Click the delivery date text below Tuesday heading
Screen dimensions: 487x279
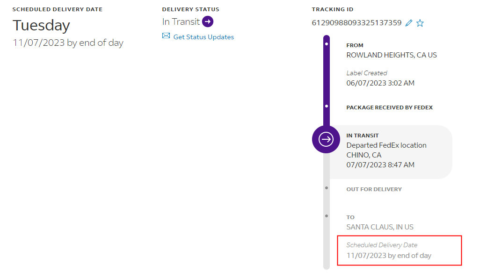[x=68, y=43]
